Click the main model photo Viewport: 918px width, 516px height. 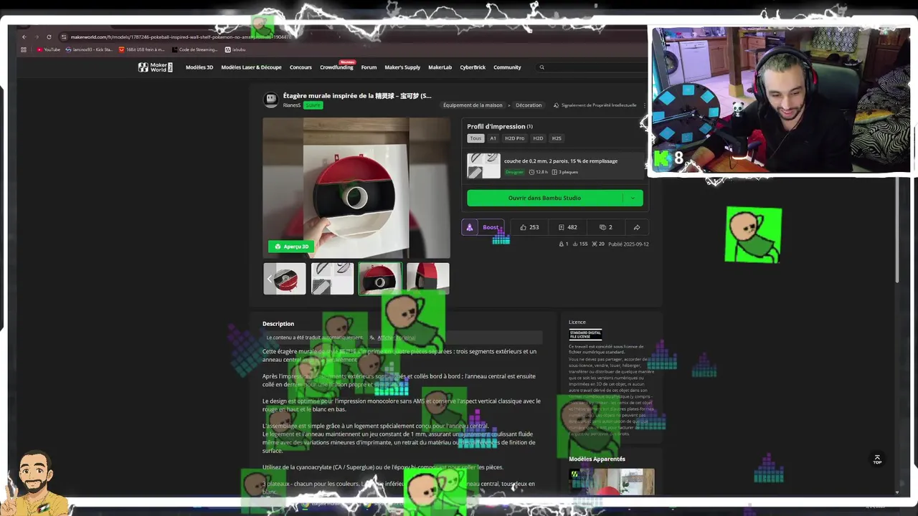click(356, 188)
